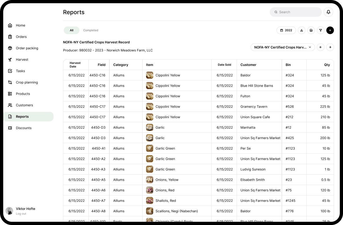The image size is (343, 225).
Task: Click the black plus add button
Action: [330, 30]
